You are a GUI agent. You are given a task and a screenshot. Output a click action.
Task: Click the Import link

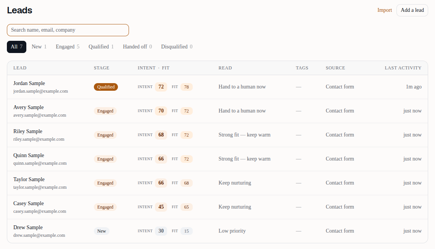click(x=385, y=10)
